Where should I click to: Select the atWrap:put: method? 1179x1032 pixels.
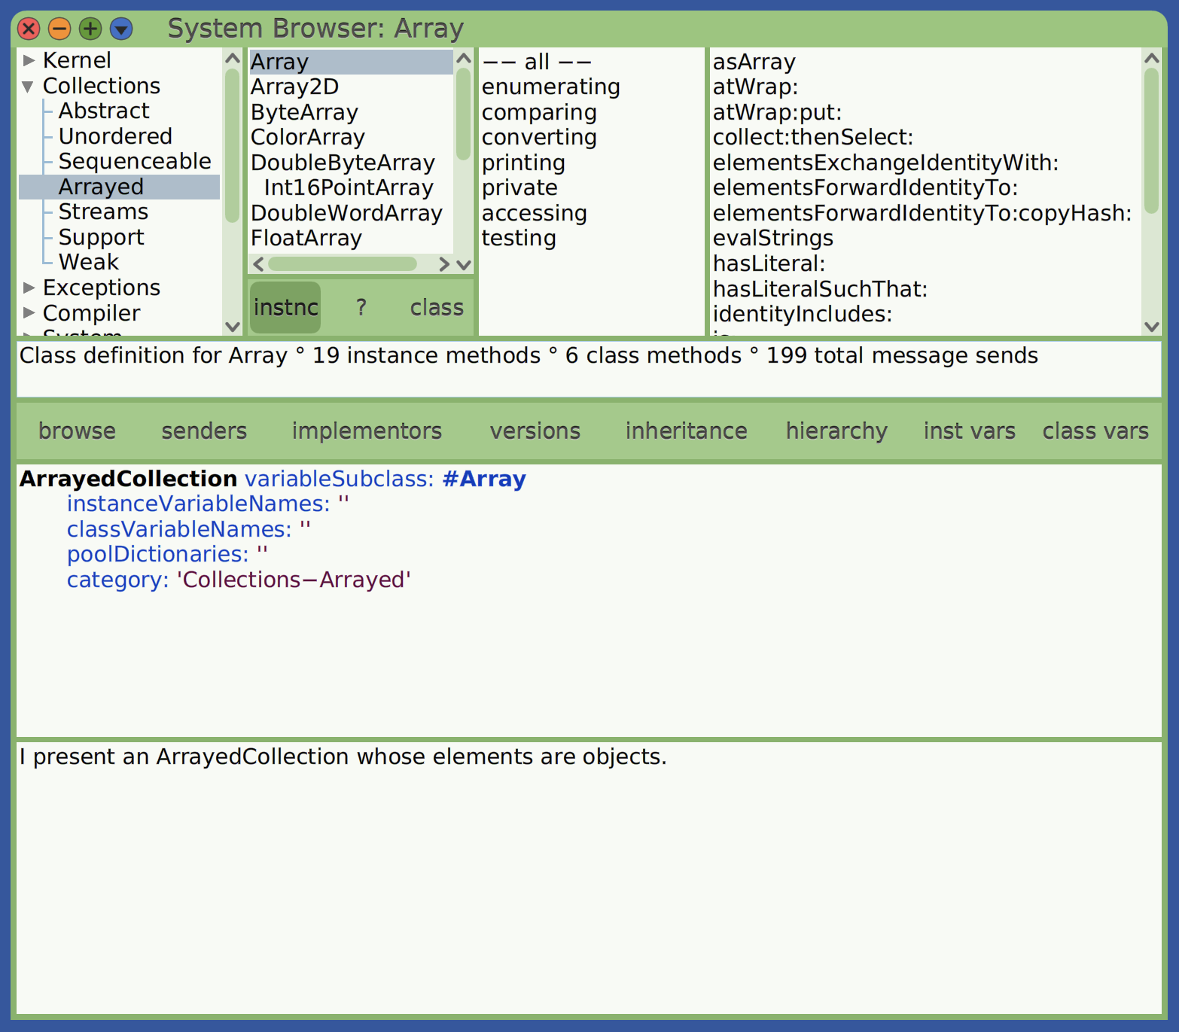[778, 111]
